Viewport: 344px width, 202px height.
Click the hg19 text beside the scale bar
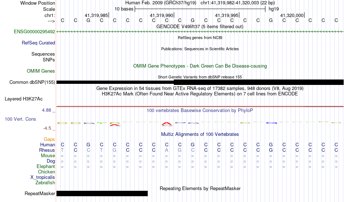tap(274, 9)
